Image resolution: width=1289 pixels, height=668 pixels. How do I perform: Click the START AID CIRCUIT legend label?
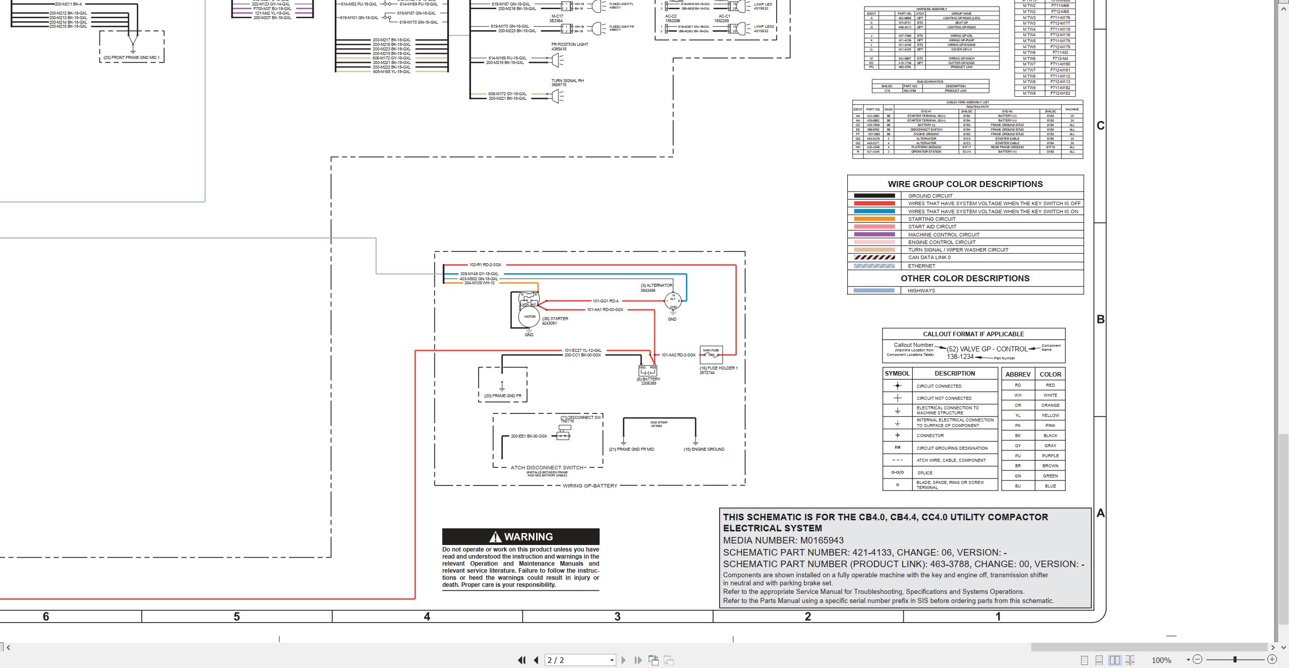[x=932, y=227]
